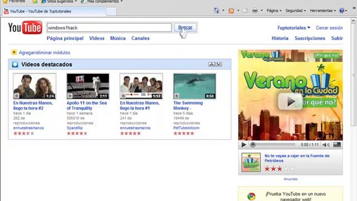Open the Herramientas menu dropdown
This screenshot has height=201, width=357.
coord(322,11)
